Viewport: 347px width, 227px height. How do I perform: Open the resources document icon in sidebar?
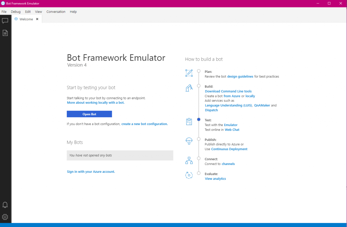[5, 33]
